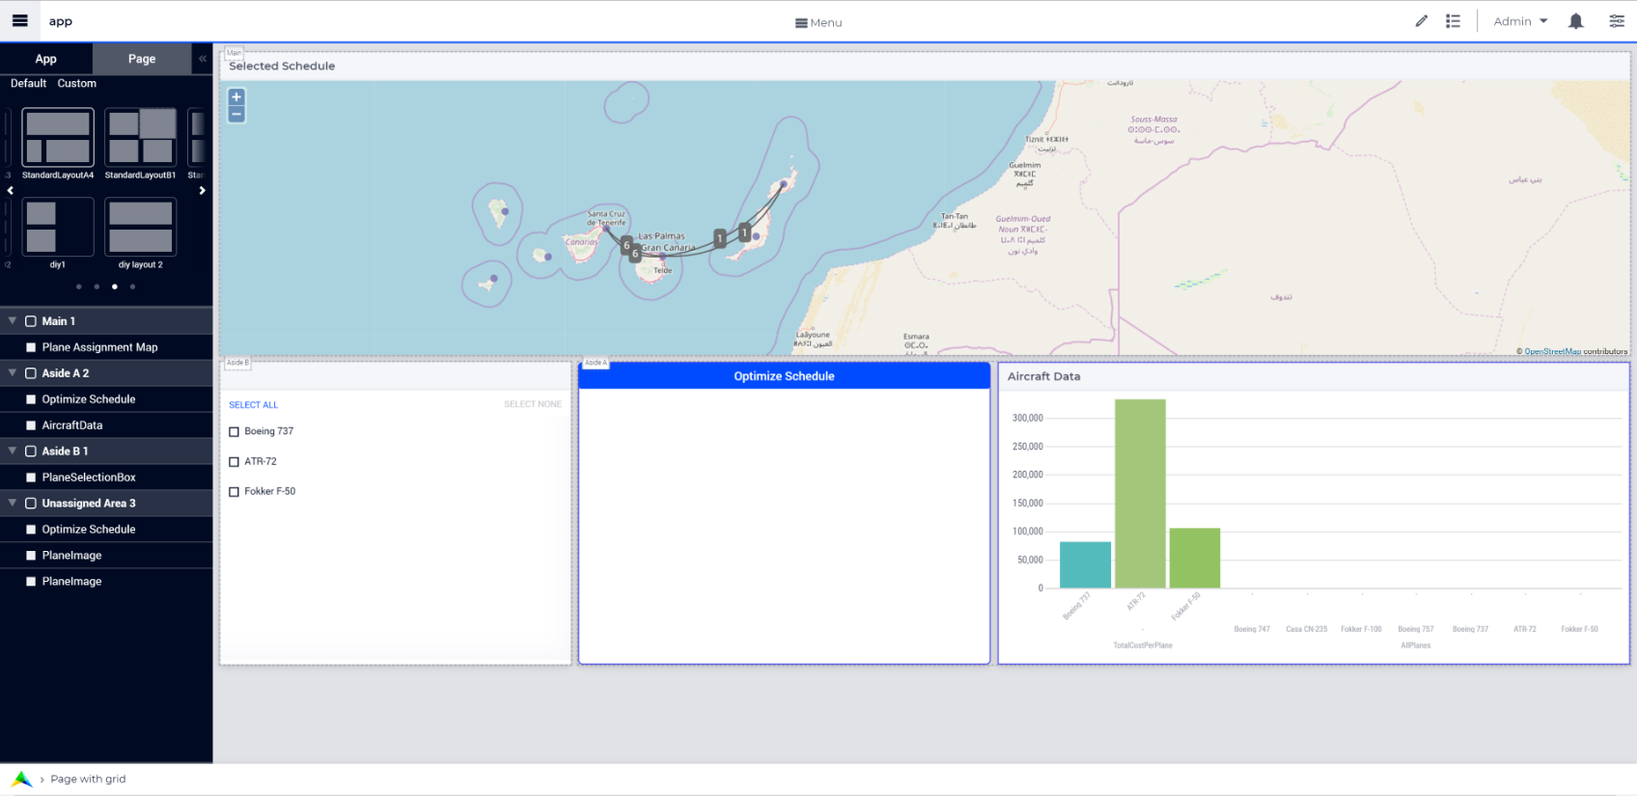Choose the StandardLayoutA4 thumbnail
The width and height of the screenshot is (1637, 796).
tap(58, 137)
